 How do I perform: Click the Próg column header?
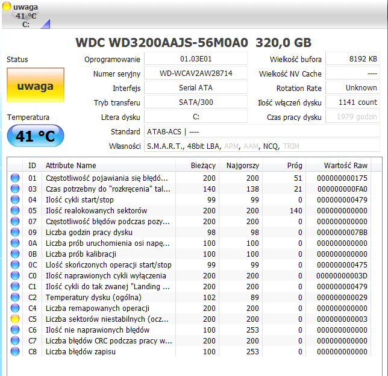pyautogui.click(x=284, y=165)
